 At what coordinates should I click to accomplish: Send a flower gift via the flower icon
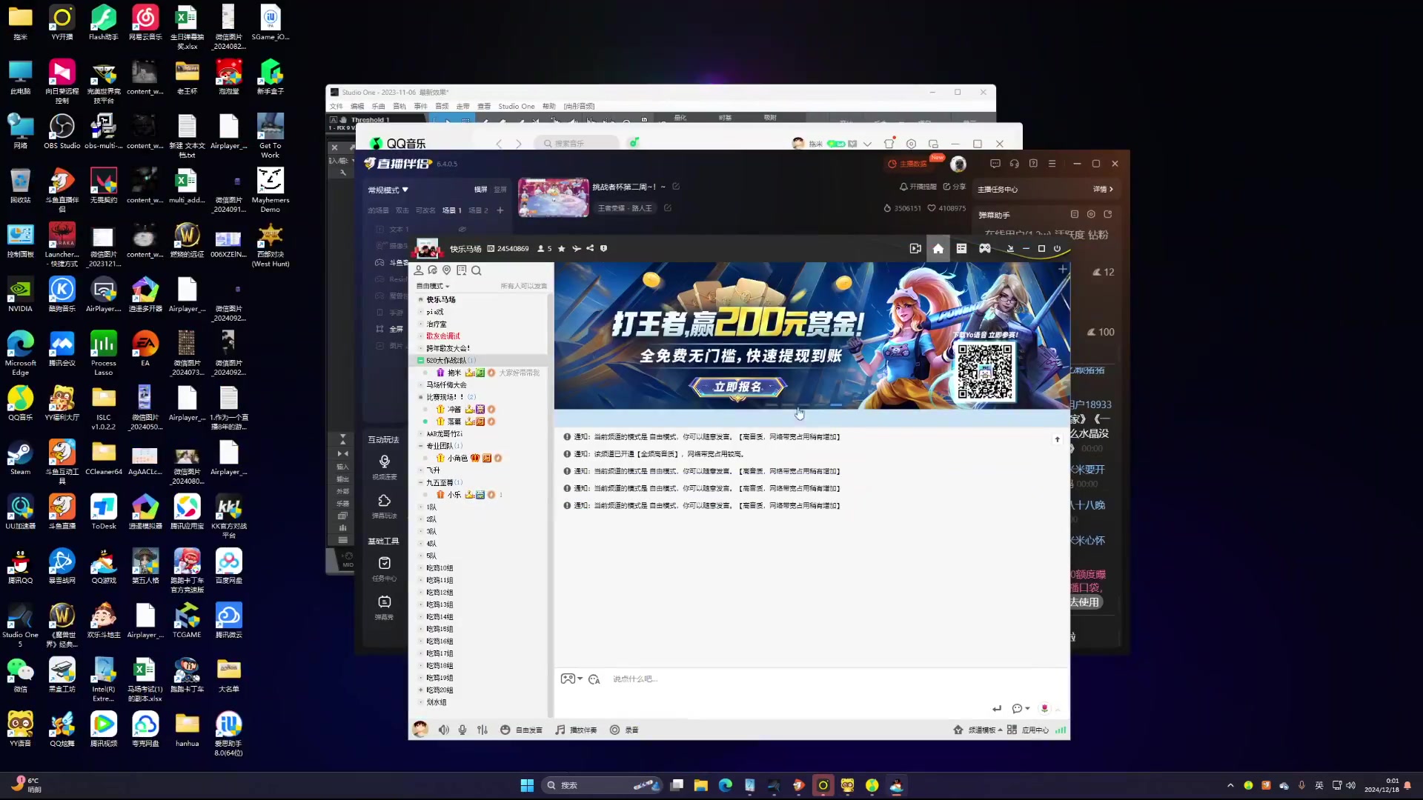click(1044, 708)
